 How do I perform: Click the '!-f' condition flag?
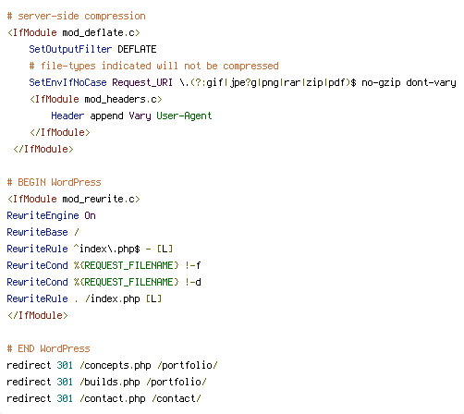click(193, 265)
